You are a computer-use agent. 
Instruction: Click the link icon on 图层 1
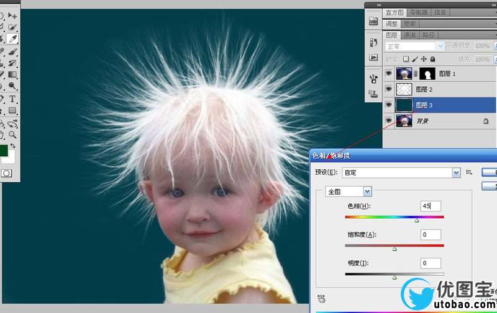click(x=416, y=74)
